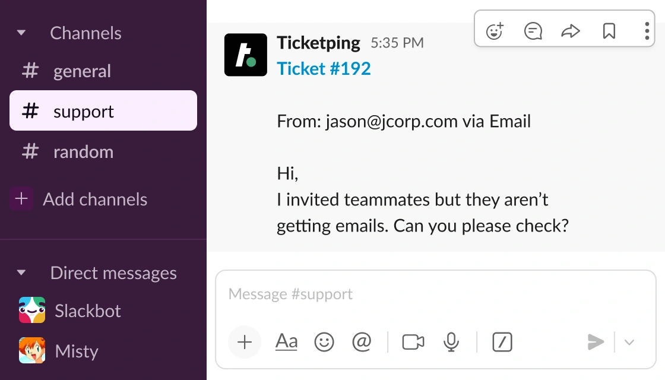Toggle text formatting with the Aa icon
The width and height of the screenshot is (665, 380).
(x=286, y=342)
